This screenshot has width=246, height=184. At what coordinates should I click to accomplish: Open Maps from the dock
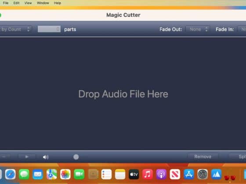[x=52, y=174]
